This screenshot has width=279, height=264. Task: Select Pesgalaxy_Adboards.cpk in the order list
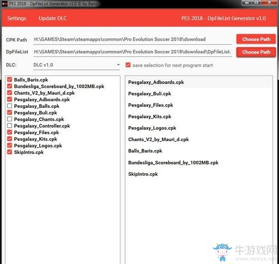pyautogui.click(x=199, y=82)
